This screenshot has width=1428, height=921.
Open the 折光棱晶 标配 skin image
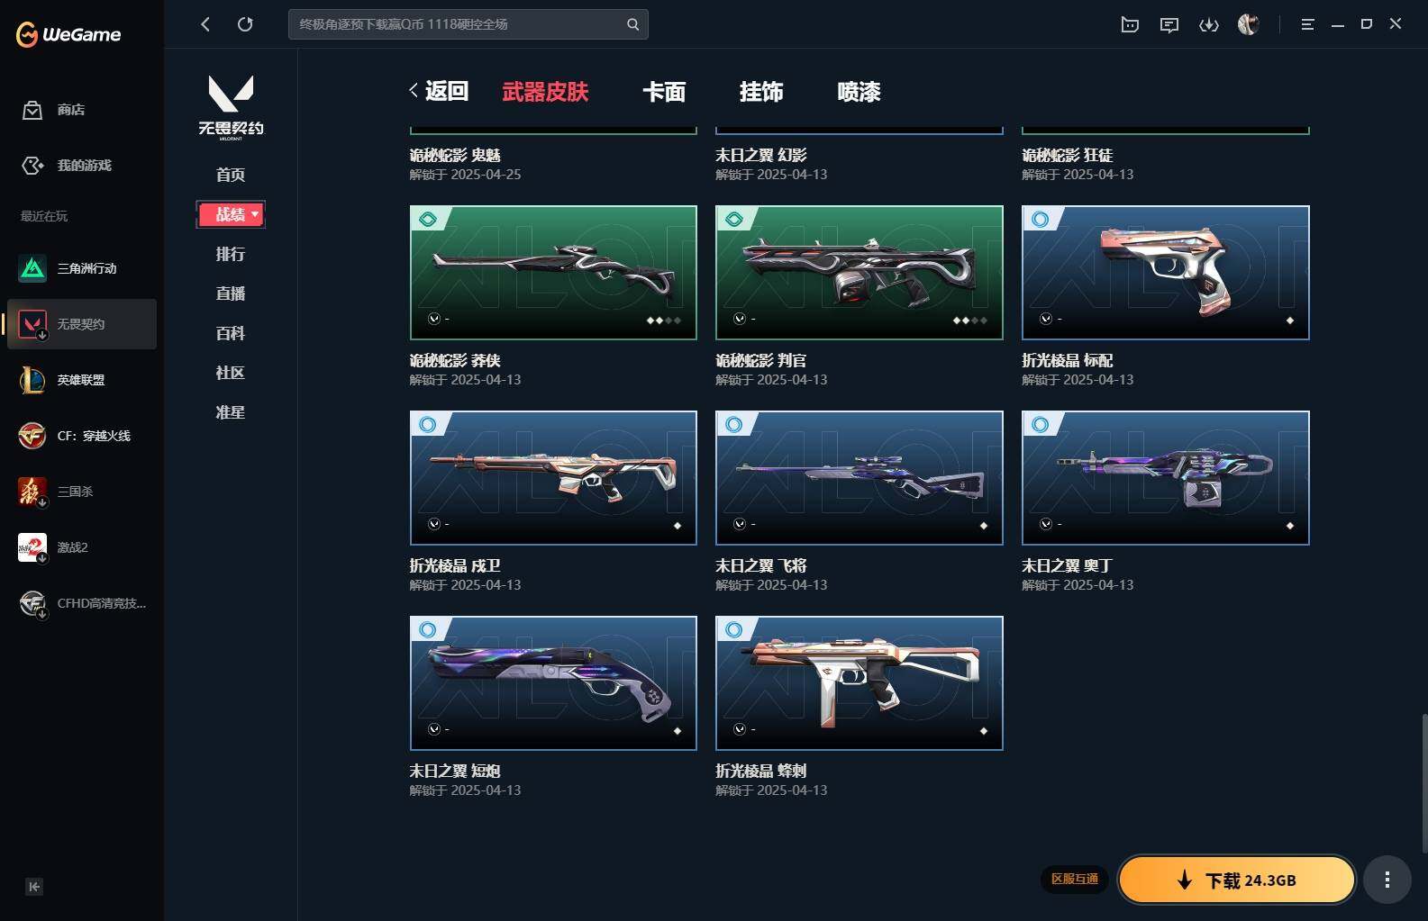pos(1166,273)
